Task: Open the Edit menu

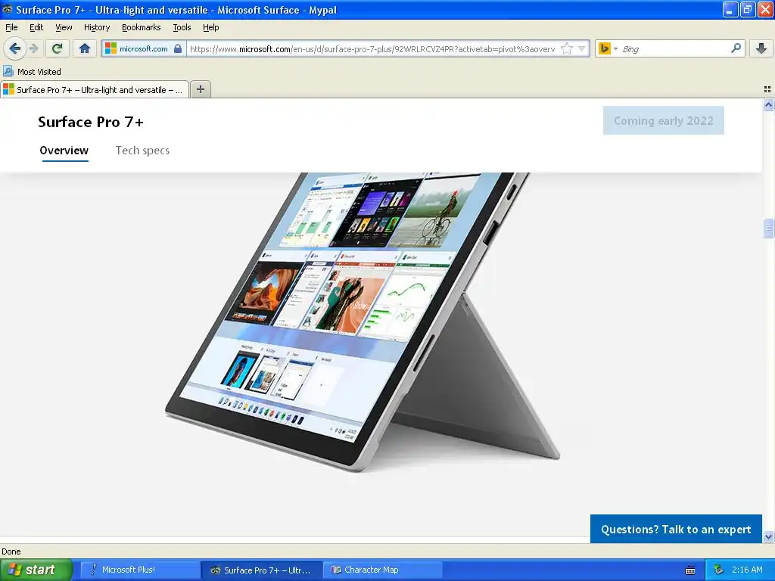Action: coord(36,27)
